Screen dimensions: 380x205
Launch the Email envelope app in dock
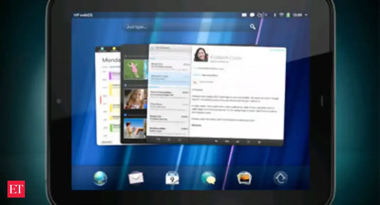136,177
